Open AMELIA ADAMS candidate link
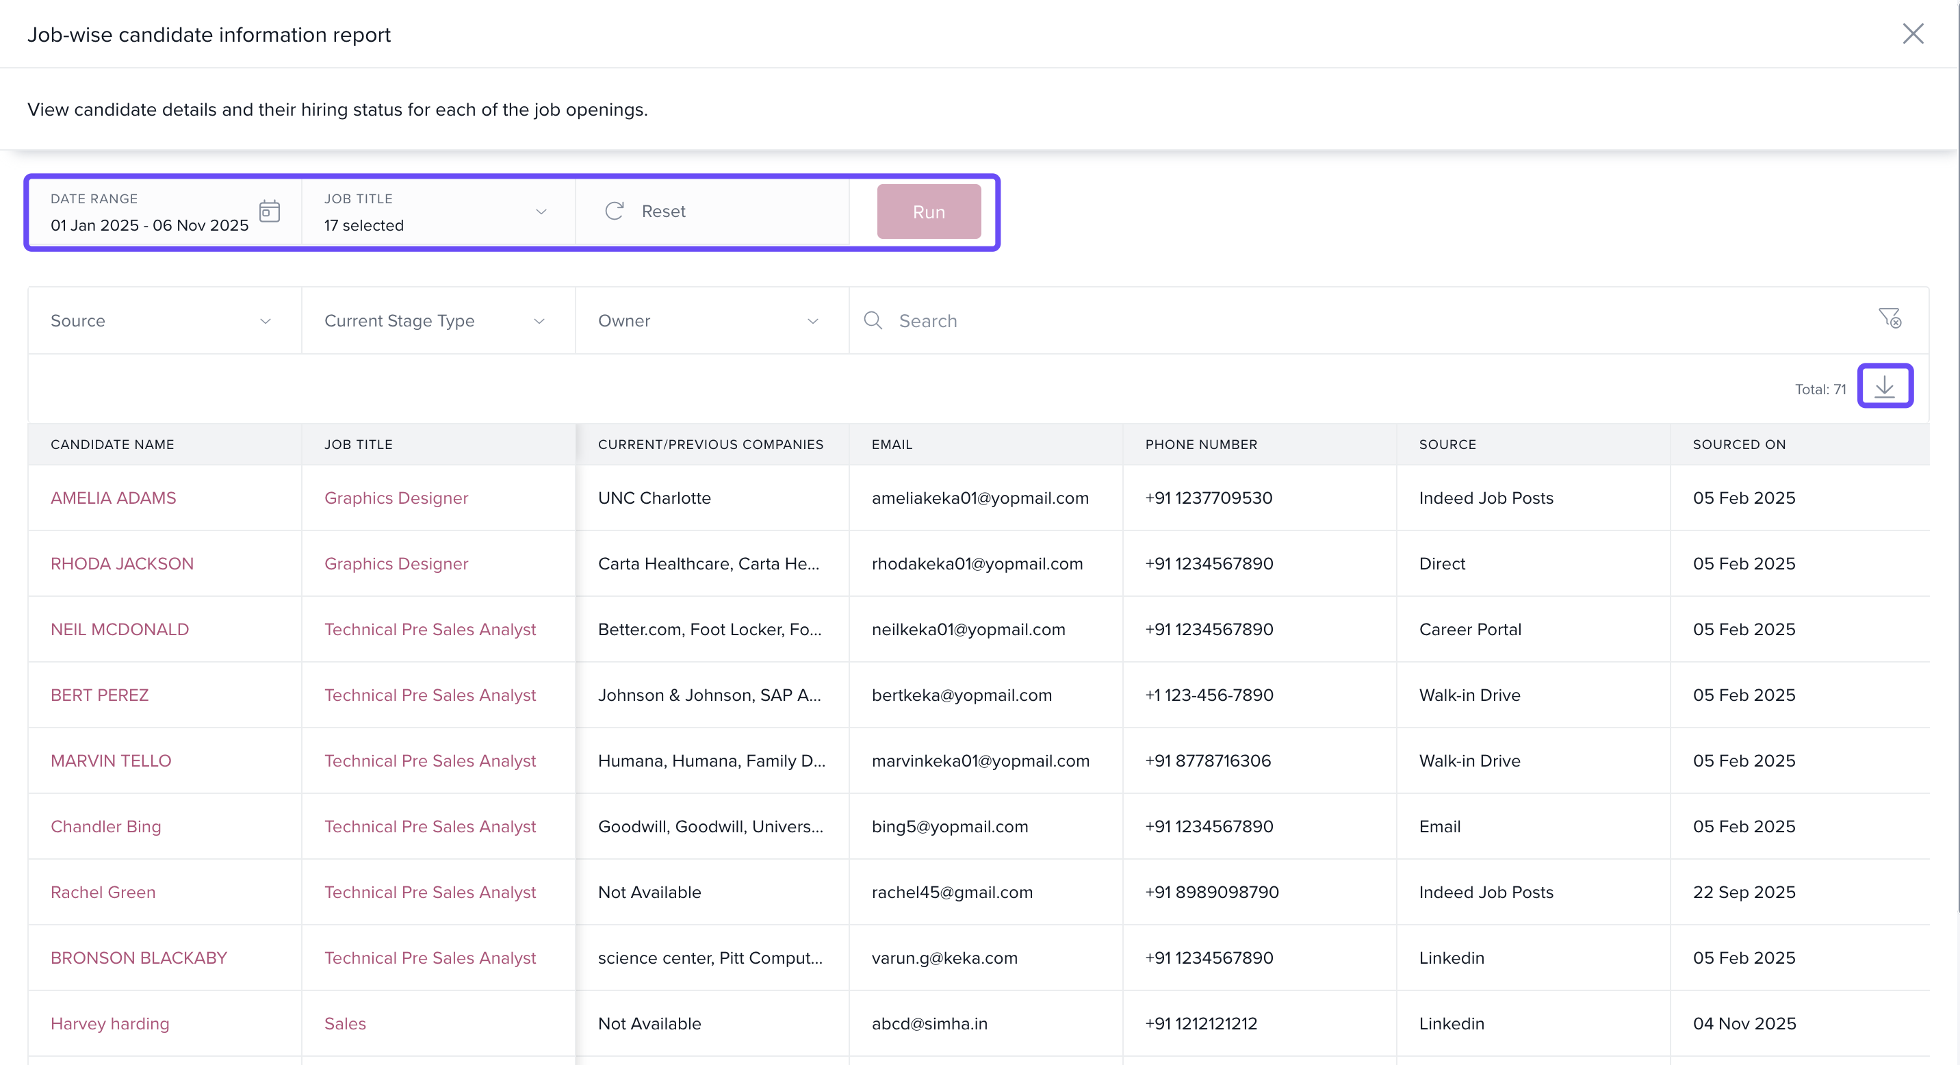 pyautogui.click(x=113, y=498)
